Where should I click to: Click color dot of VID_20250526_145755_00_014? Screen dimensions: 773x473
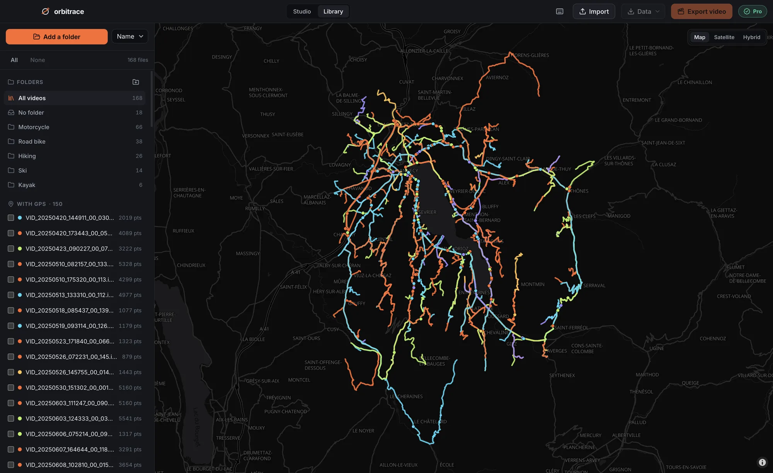coord(20,372)
